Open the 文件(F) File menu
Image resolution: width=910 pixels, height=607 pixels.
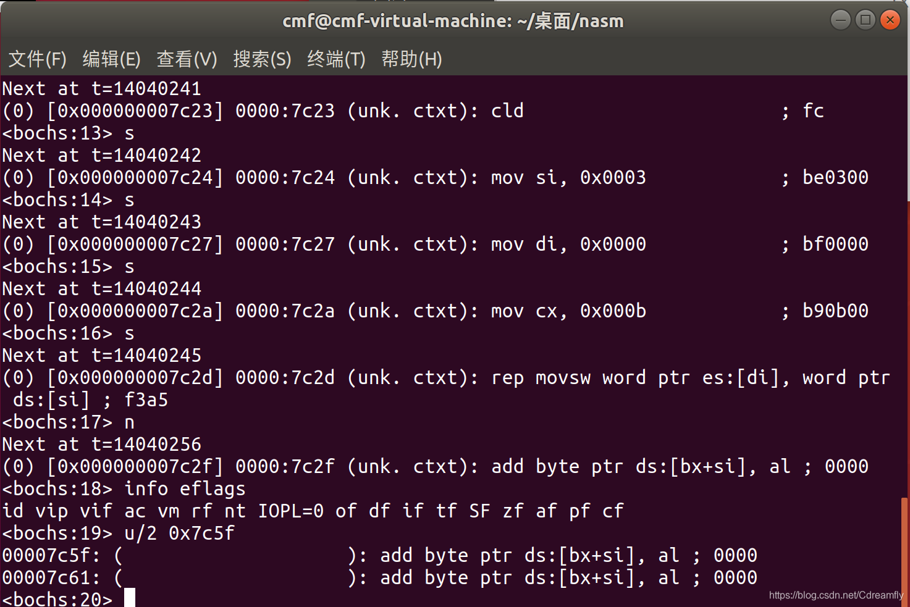tap(38, 59)
